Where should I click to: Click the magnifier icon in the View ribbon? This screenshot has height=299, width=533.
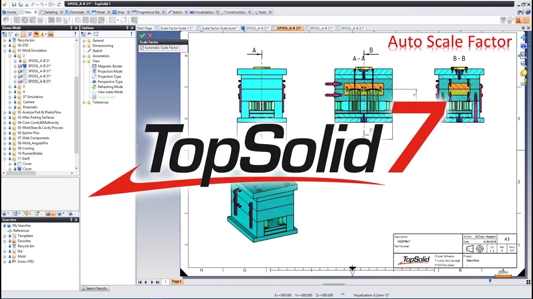(134, 20)
